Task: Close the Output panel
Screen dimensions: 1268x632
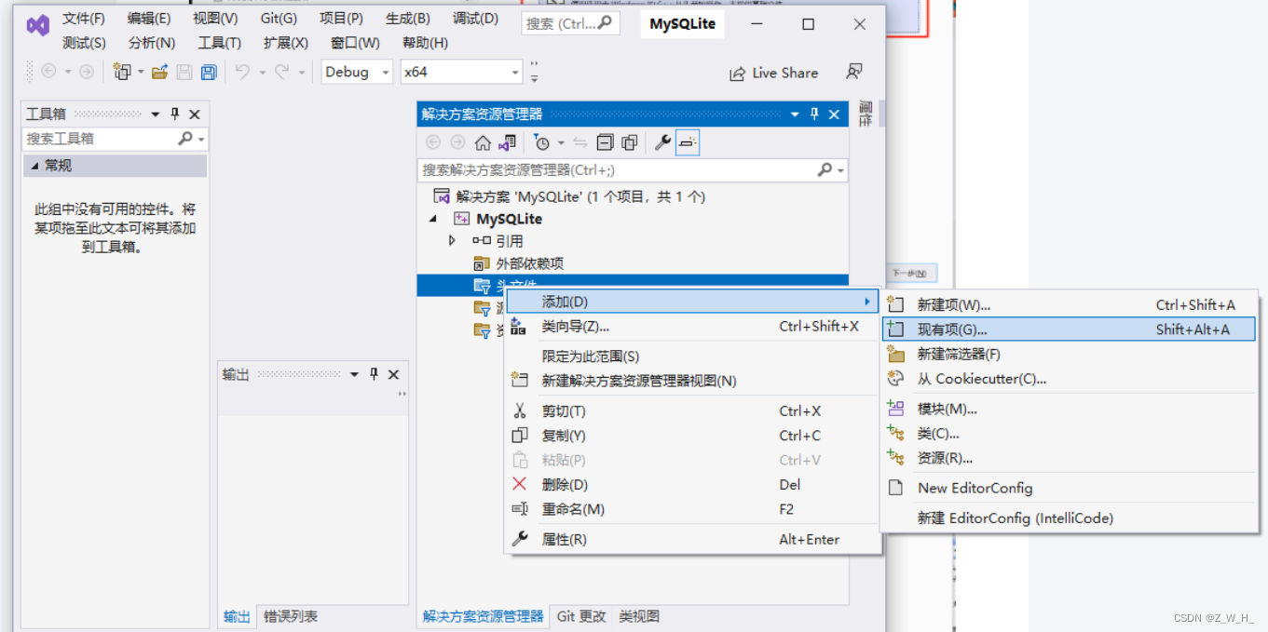Action: point(394,374)
